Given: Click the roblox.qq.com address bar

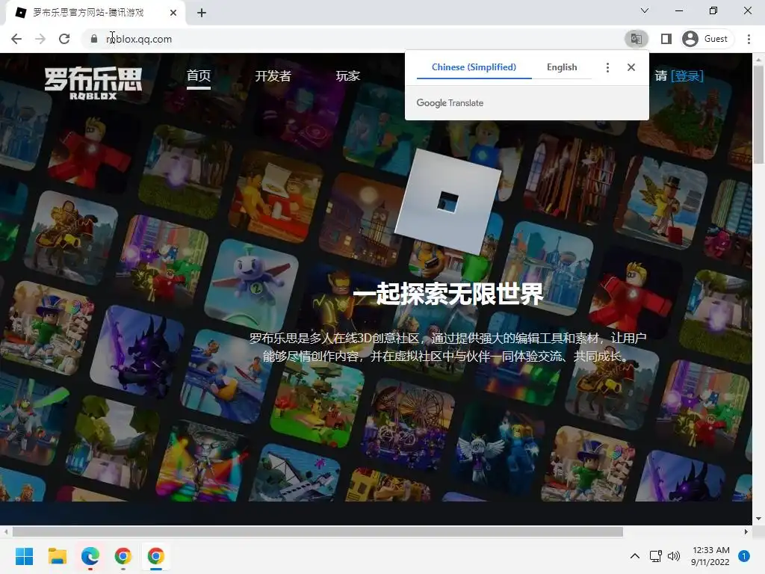Looking at the screenshot, I should 351,39.
